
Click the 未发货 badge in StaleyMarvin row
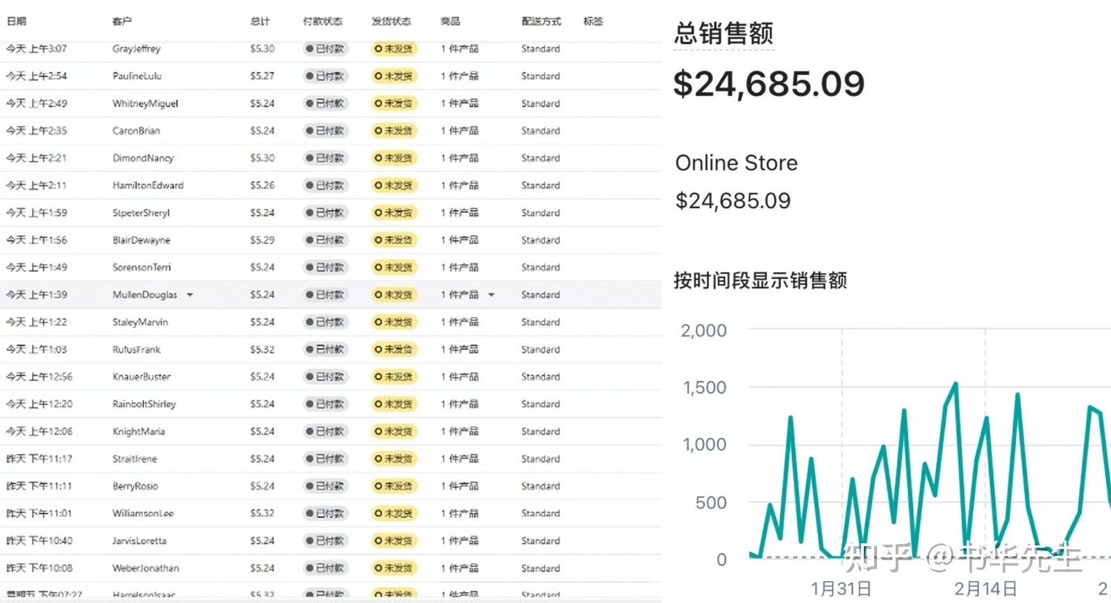[394, 322]
